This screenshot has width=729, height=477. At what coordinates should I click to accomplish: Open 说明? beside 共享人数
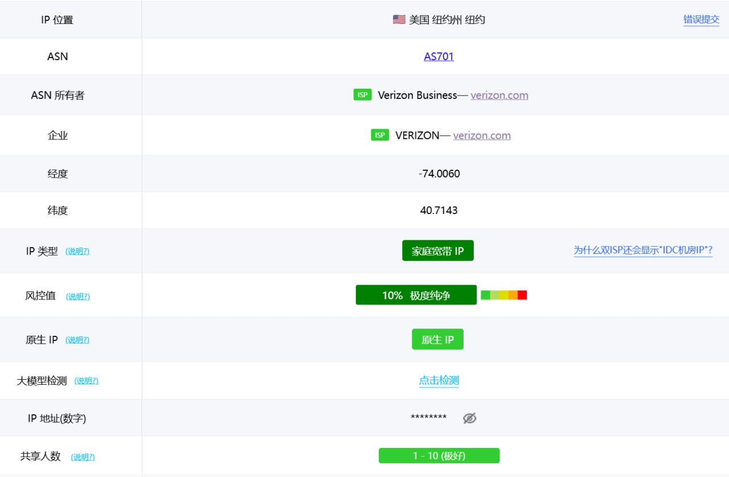83,456
